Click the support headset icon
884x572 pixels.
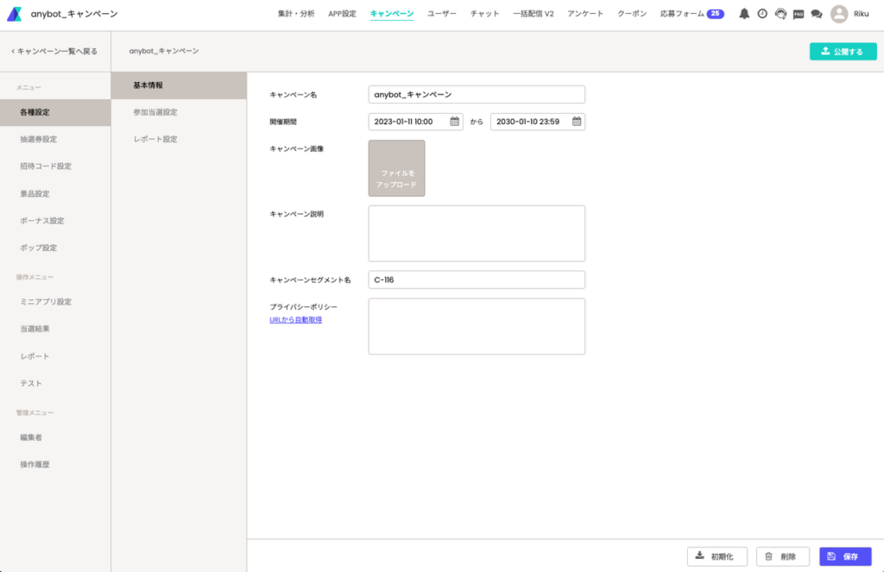pos(780,14)
